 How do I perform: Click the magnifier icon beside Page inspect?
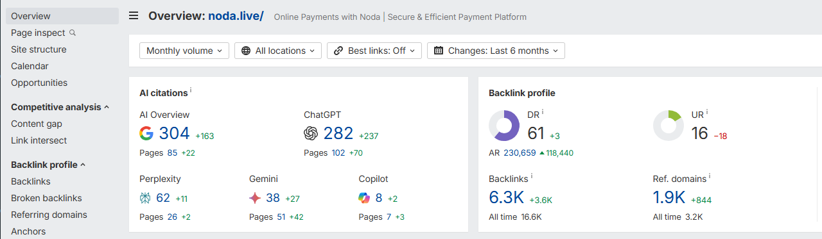(x=73, y=33)
